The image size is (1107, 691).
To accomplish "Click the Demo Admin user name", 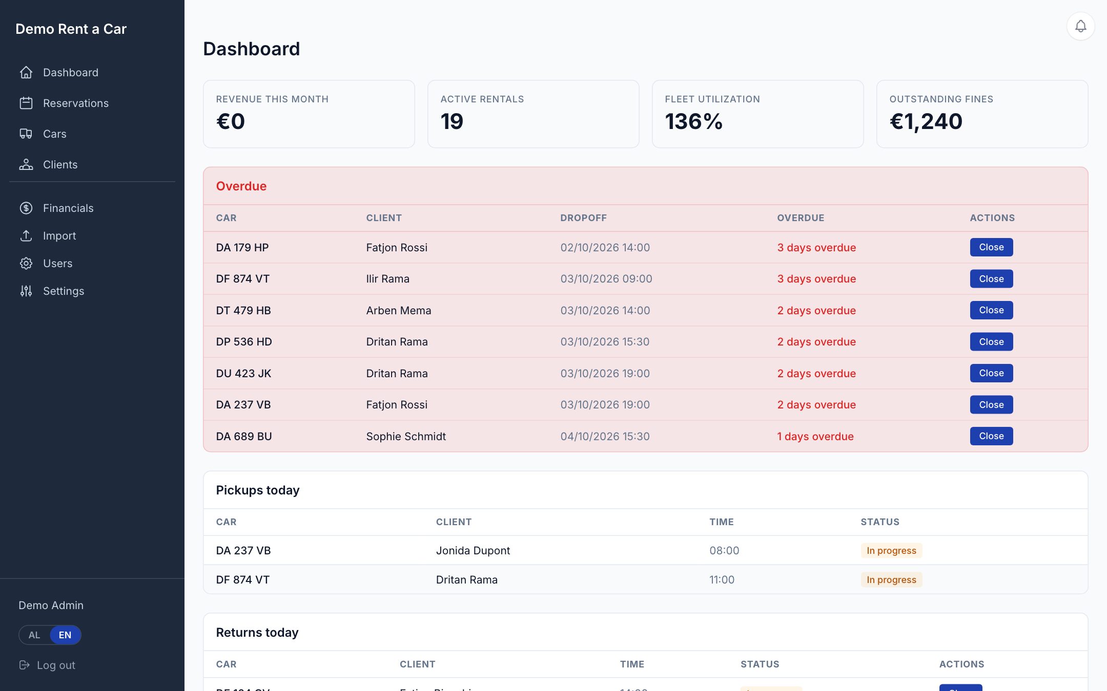I will 51,605.
